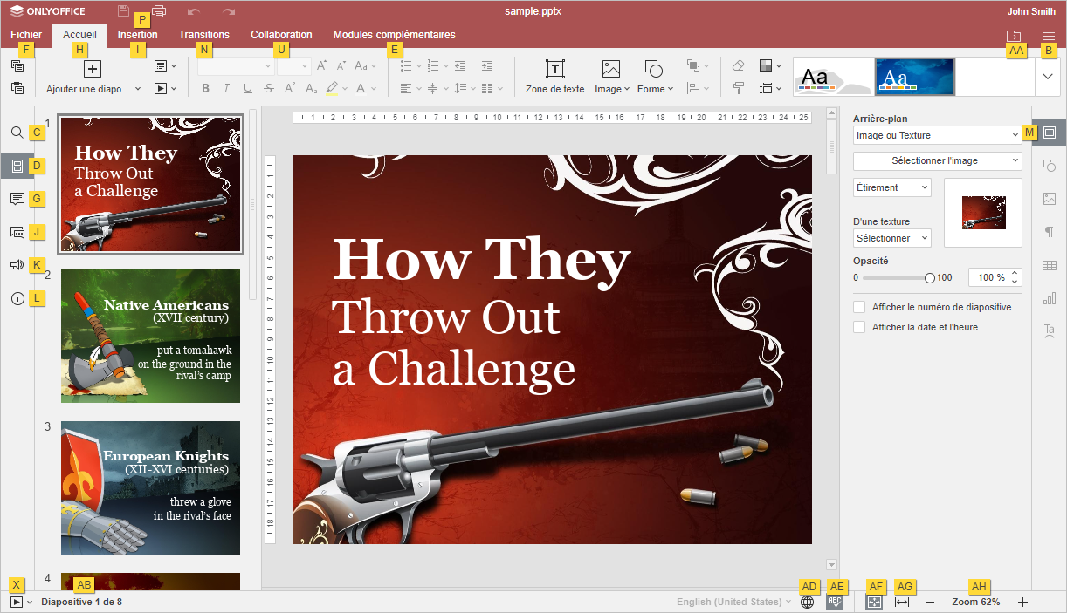The image size is (1067, 613).
Task: Click the Redo arrow icon
Action: [x=229, y=11]
